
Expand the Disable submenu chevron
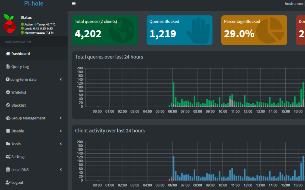[61, 131]
